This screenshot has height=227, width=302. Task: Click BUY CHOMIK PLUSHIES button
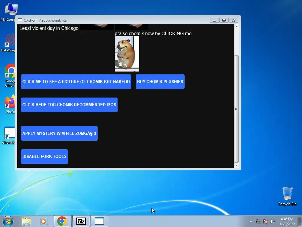[x=160, y=82]
